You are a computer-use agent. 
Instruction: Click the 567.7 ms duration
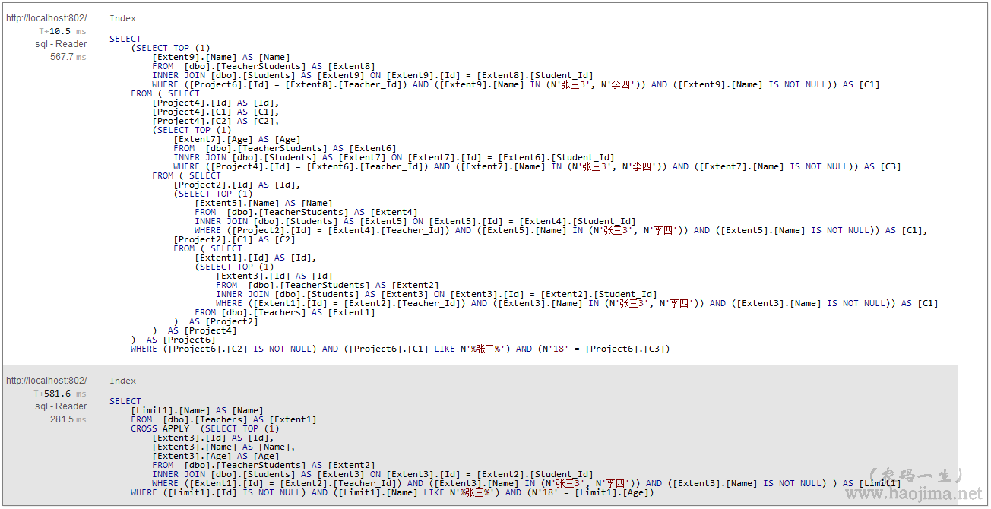[x=68, y=57]
